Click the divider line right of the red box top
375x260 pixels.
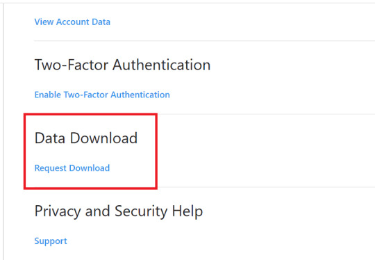tap(266, 114)
